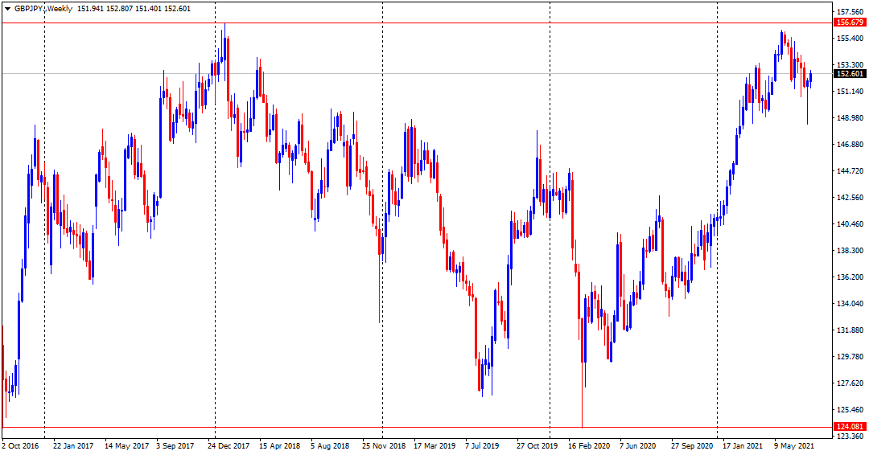Image resolution: width=869 pixels, height=455 pixels.
Task: Click the 148.980 price axis value
Action: [x=850, y=118]
